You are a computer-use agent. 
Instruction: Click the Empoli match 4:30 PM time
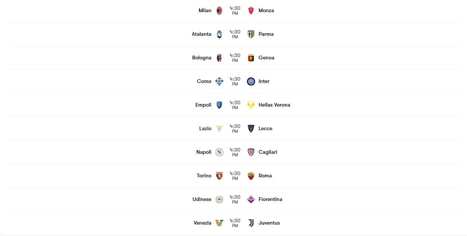(x=235, y=105)
